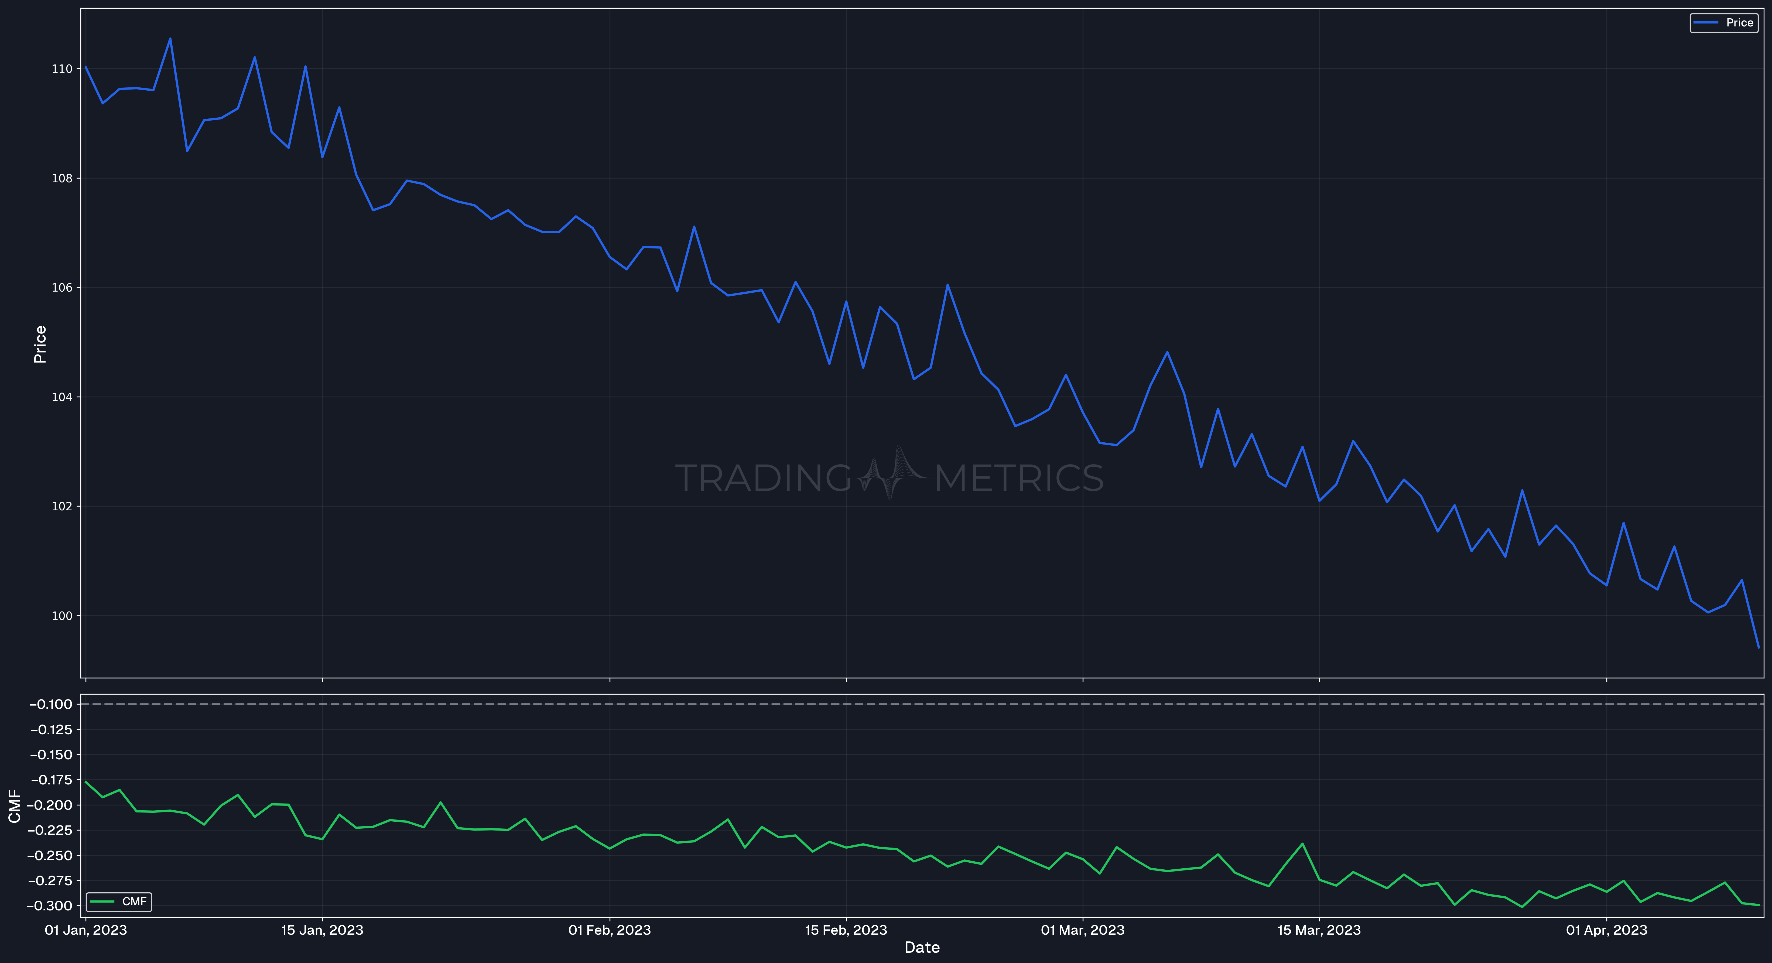Screen dimensions: 1772x963
Task: Click the 'Date' x-axis title
Action: point(922,948)
